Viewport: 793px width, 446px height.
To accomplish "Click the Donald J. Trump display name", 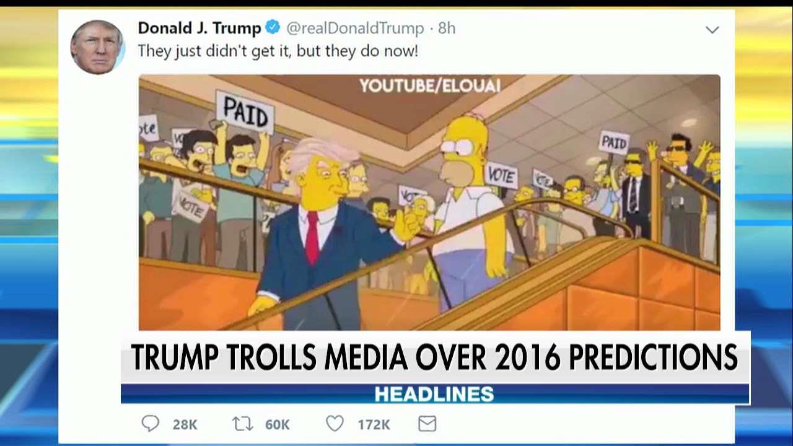I will point(199,28).
